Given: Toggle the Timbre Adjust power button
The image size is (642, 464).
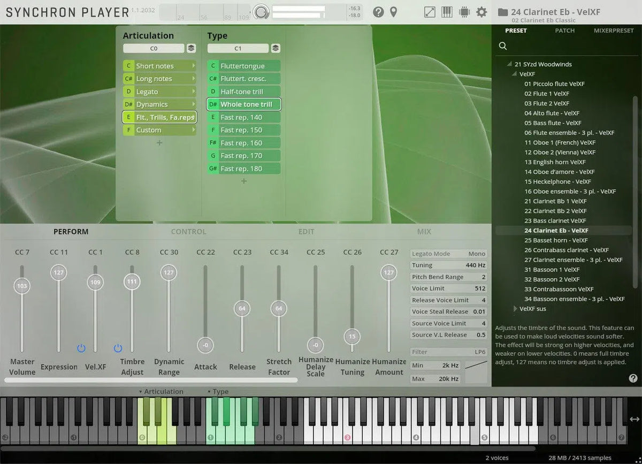Looking at the screenshot, I should [x=118, y=348].
